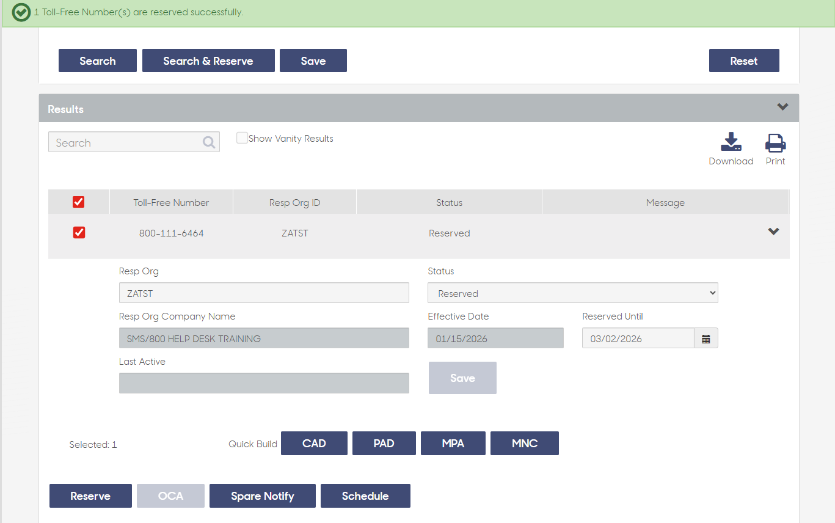Click the Search button
Image resolution: width=835 pixels, height=523 pixels.
coord(98,60)
